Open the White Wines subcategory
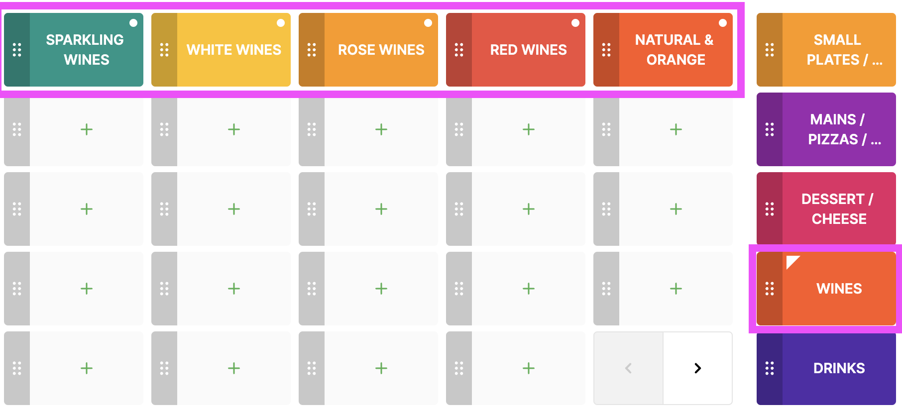The image size is (902, 411). 233,50
